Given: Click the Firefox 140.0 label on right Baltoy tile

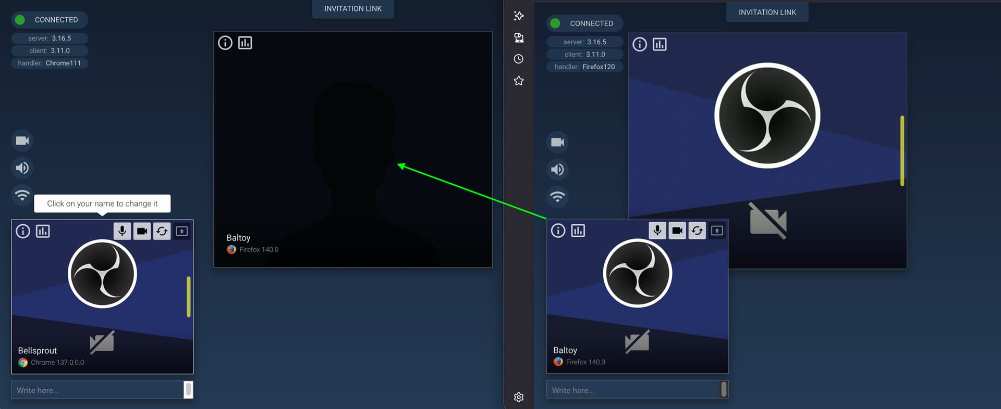Looking at the screenshot, I should coord(585,362).
